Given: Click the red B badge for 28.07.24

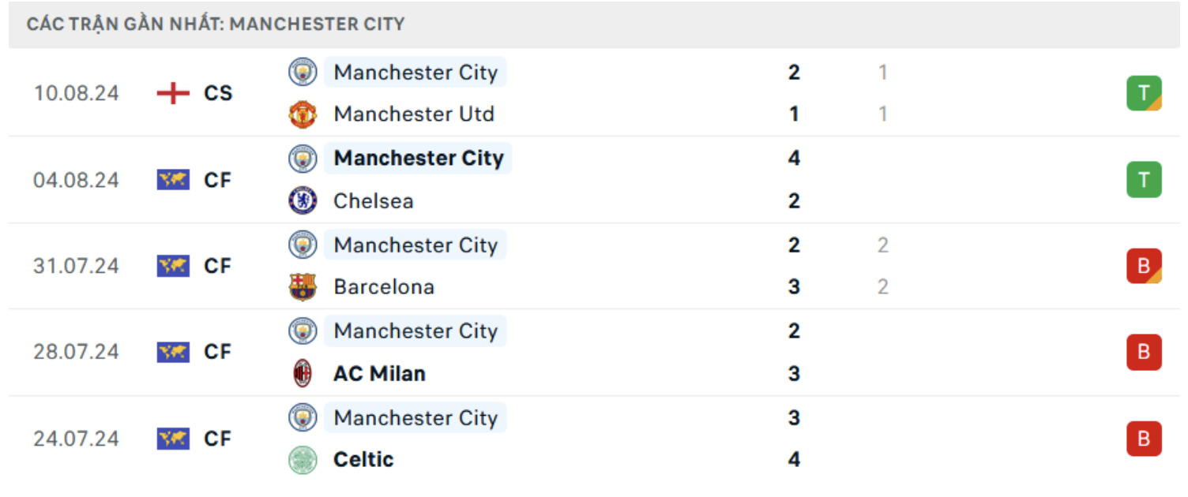Looking at the screenshot, I should click(1143, 352).
